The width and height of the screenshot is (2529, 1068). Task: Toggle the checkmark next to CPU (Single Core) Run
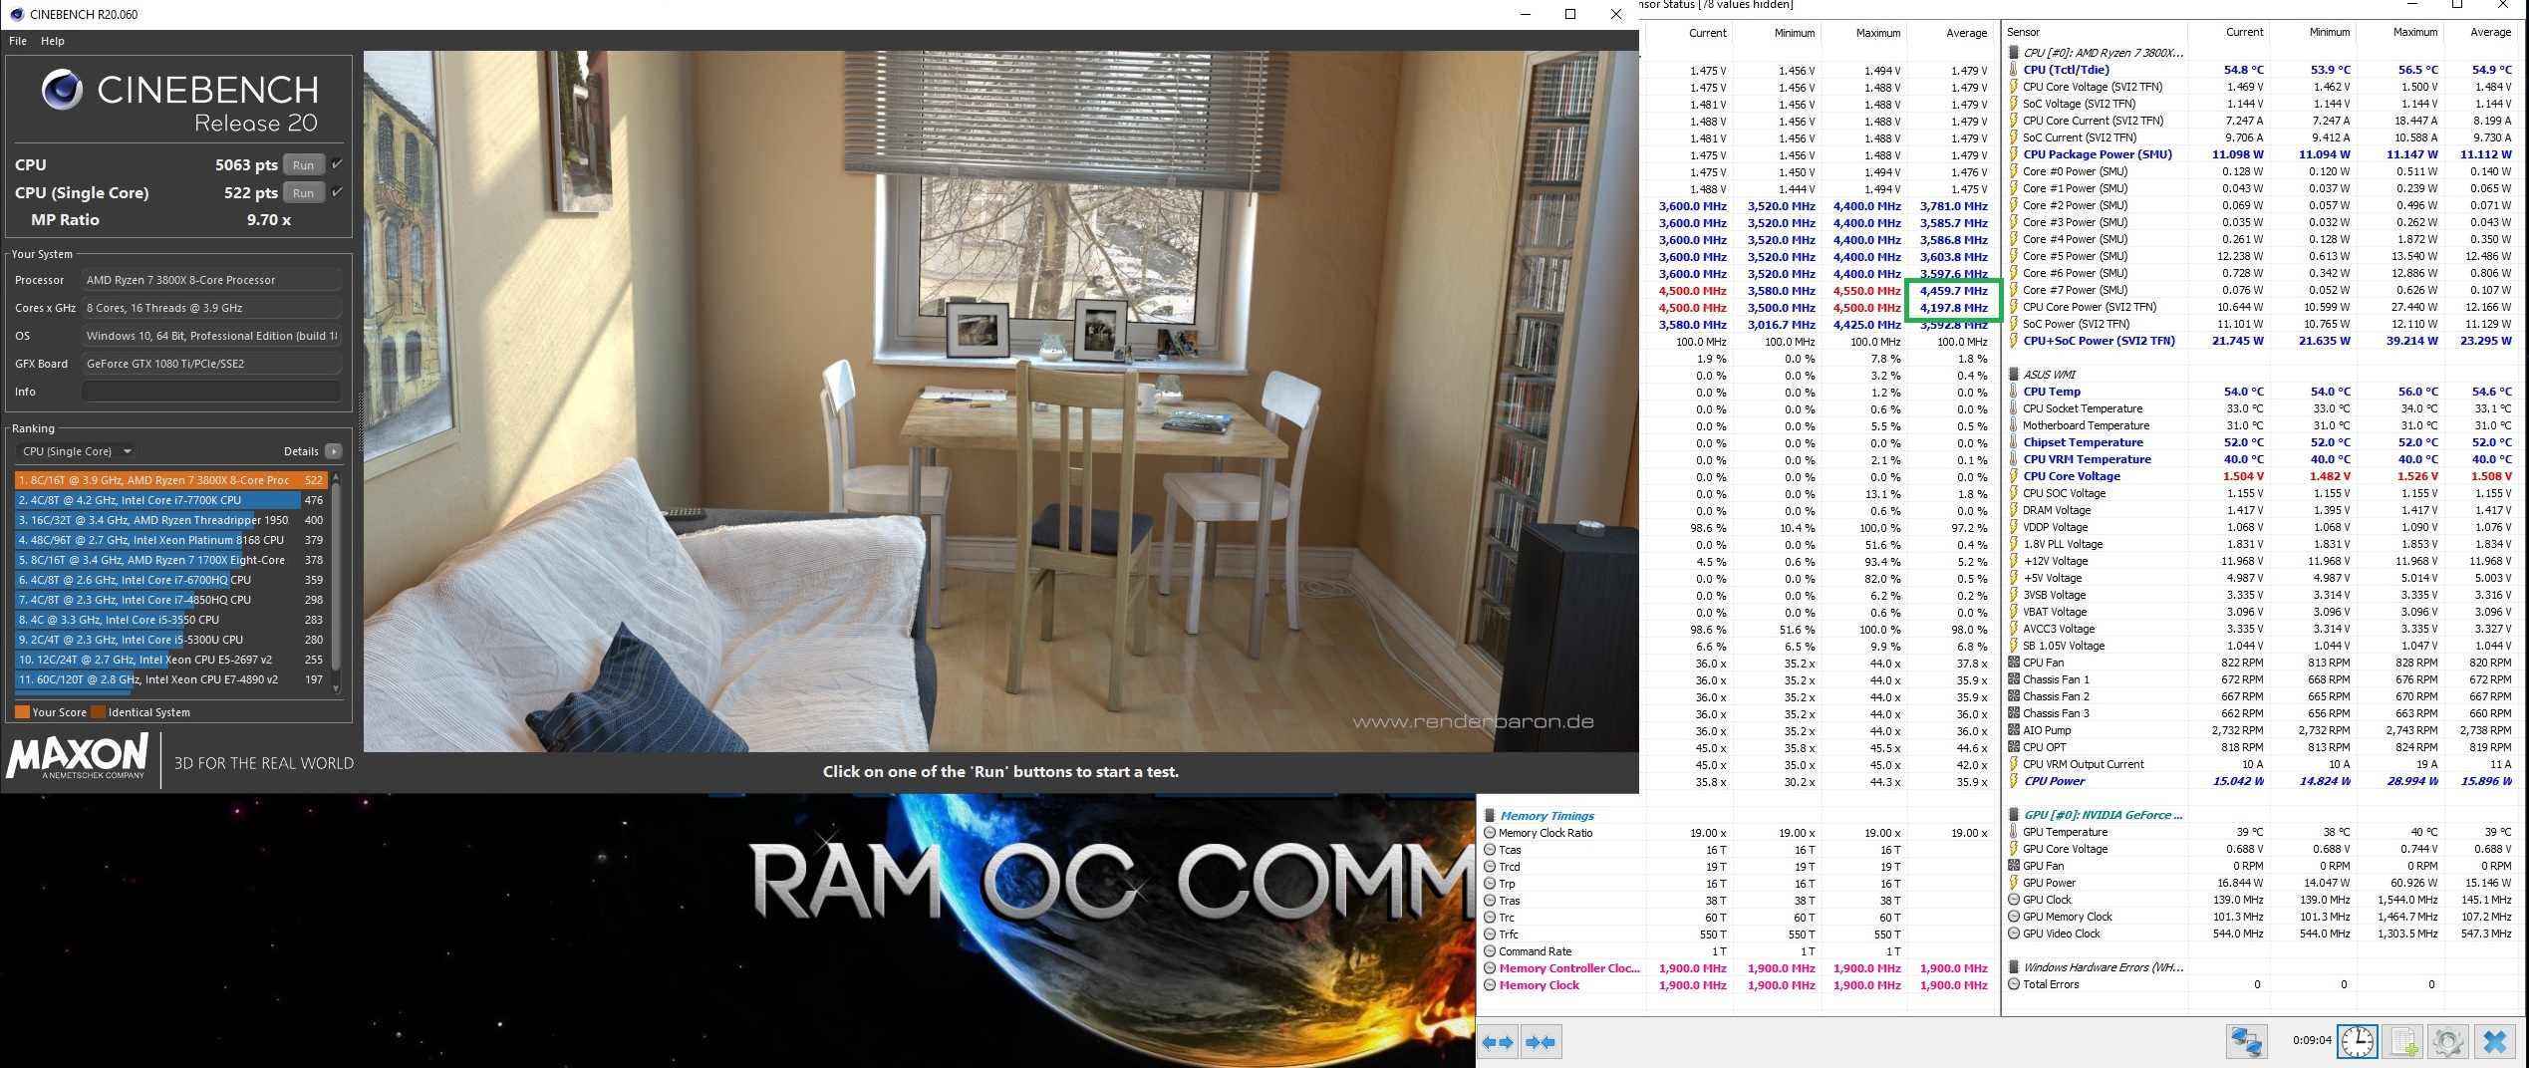pyautogui.click(x=337, y=192)
